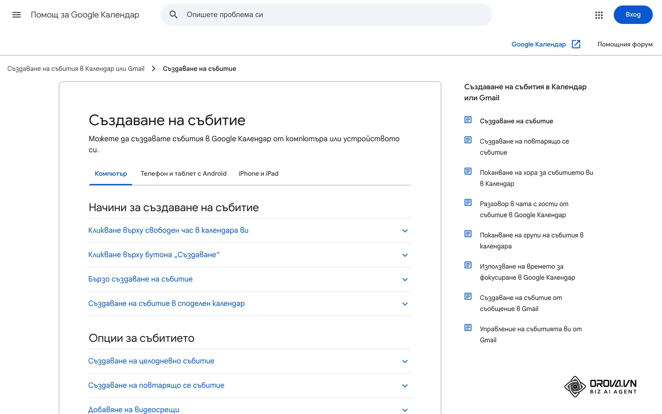The image size is (662, 414).
Task: Open Помощния форум link
Action: coord(625,44)
